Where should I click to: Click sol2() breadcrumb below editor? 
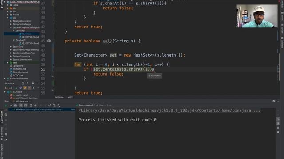point(71,97)
